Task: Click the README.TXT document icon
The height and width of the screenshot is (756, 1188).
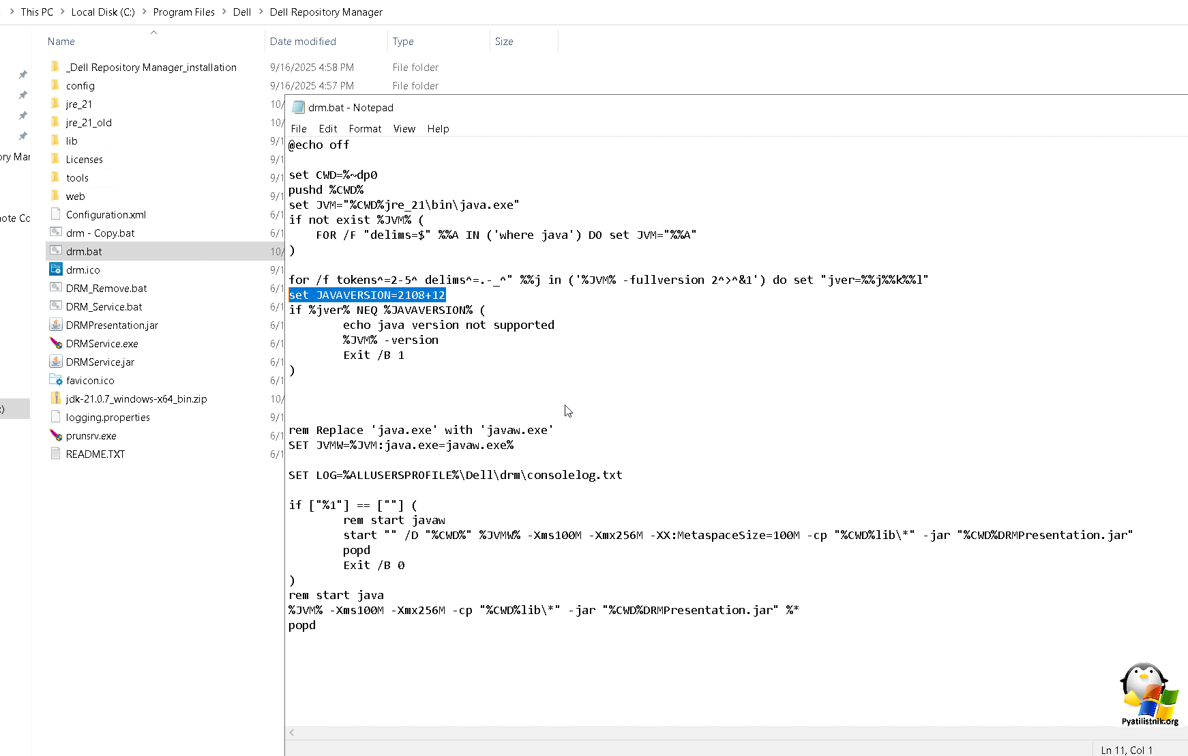Action: tap(56, 454)
